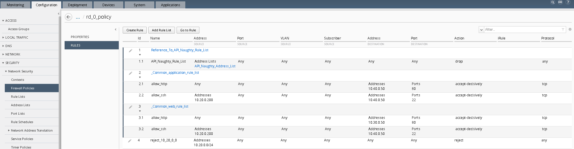This screenshot has height=149, width=574.
Task: Open the rules table settings gear
Action: pyautogui.click(x=570, y=29)
